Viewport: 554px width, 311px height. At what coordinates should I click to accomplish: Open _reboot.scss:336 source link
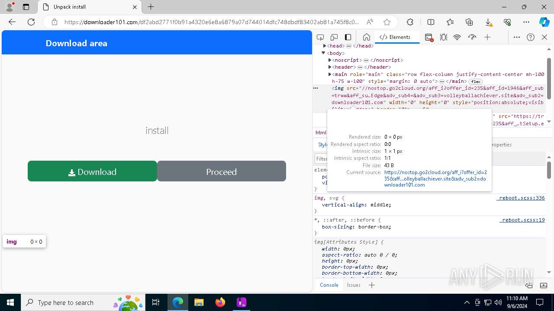click(x=521, y=198)
